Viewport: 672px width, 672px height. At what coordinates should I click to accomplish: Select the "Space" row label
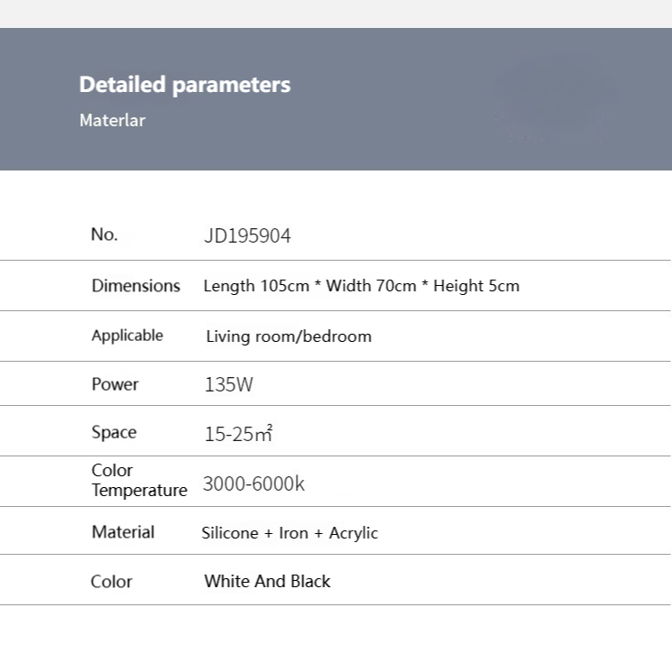pyautogui.click(x=114, y=433)
